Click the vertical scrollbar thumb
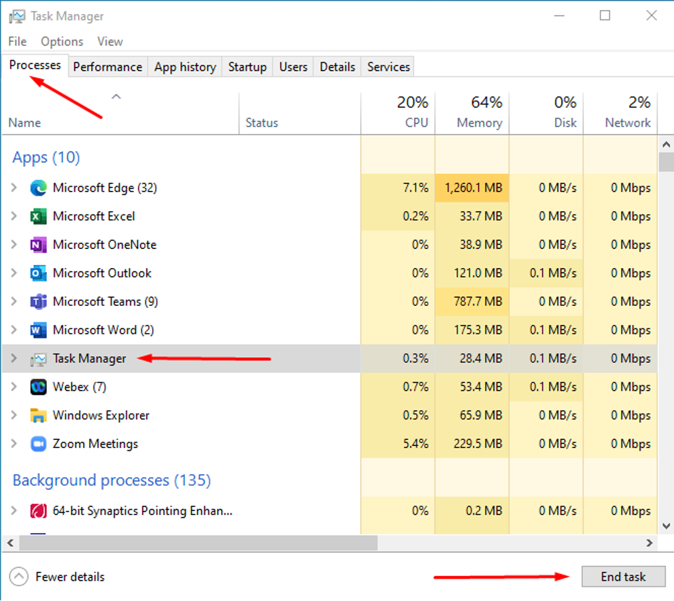Screen dimensions: 674x601 [666, 162]
